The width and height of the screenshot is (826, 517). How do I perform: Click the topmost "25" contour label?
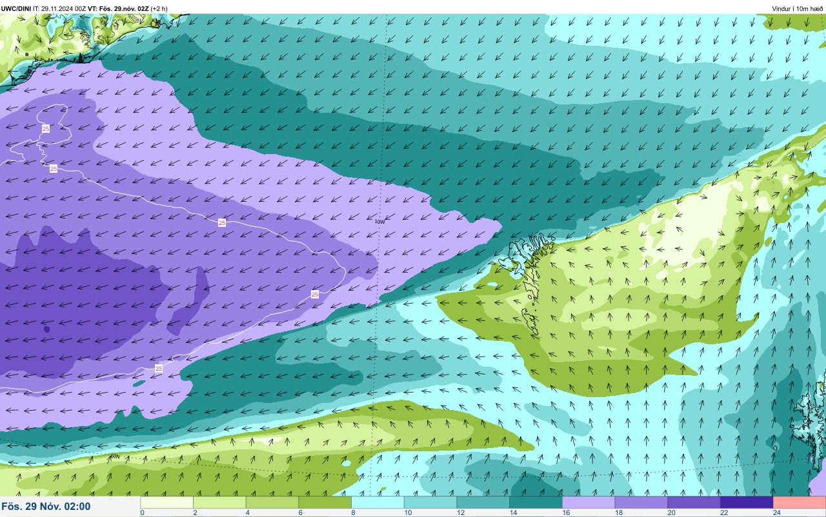click(46, 129)
